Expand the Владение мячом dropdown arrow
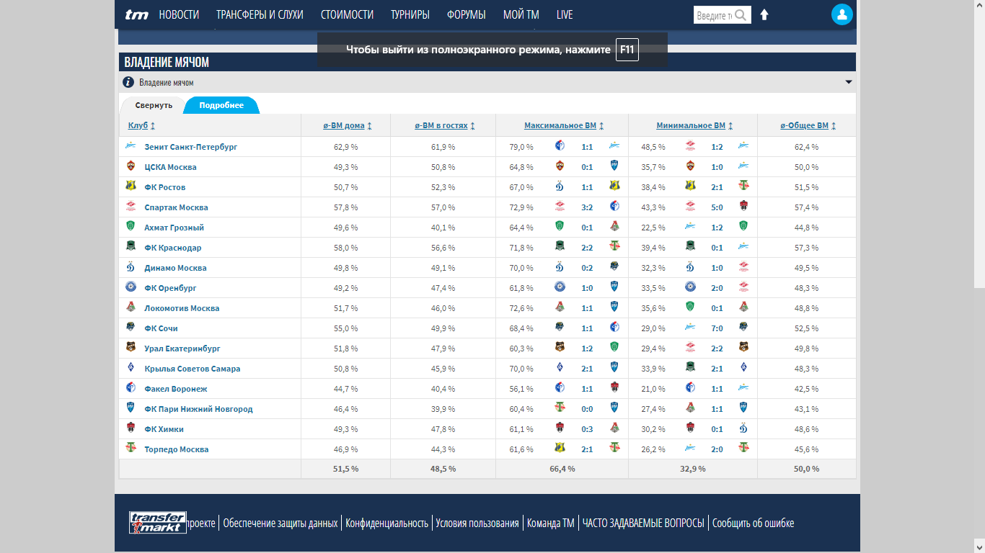Image resolution: width=985 pixels, height=553 pixels. (x=849, y=82)
